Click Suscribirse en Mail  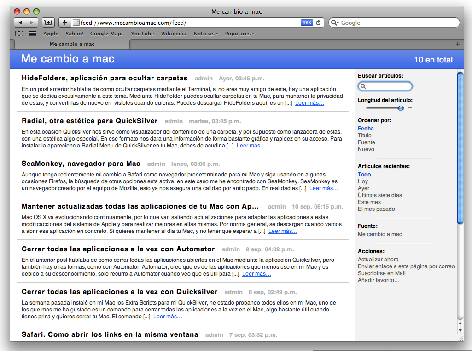[x=381, y=273]
